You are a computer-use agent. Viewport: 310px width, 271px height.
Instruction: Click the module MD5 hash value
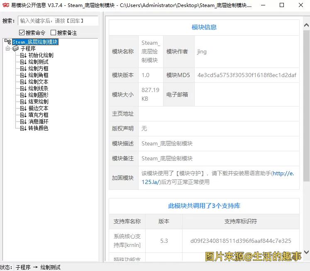(x=247, y=75)
